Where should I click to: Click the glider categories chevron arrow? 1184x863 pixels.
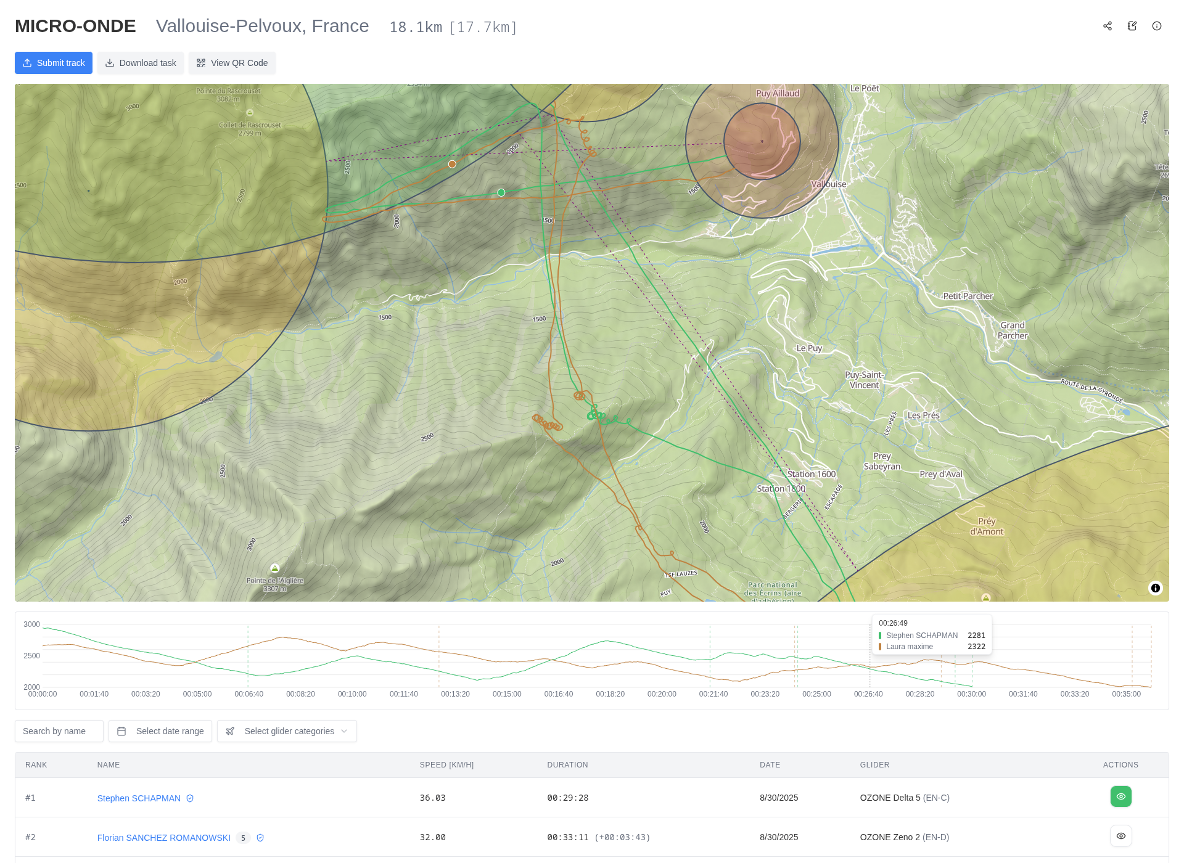(x=344, y=731)
